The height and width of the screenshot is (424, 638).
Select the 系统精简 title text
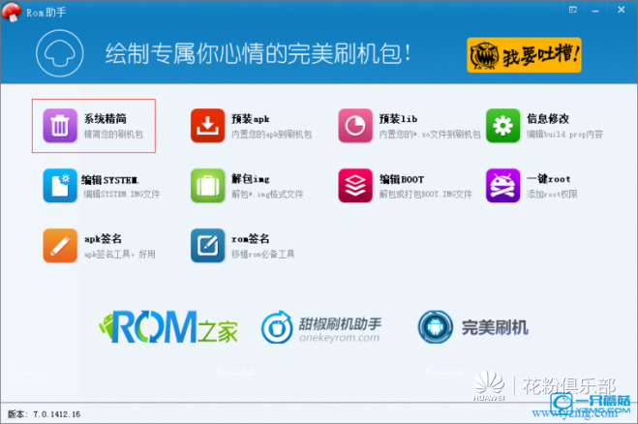click(106, 119)
